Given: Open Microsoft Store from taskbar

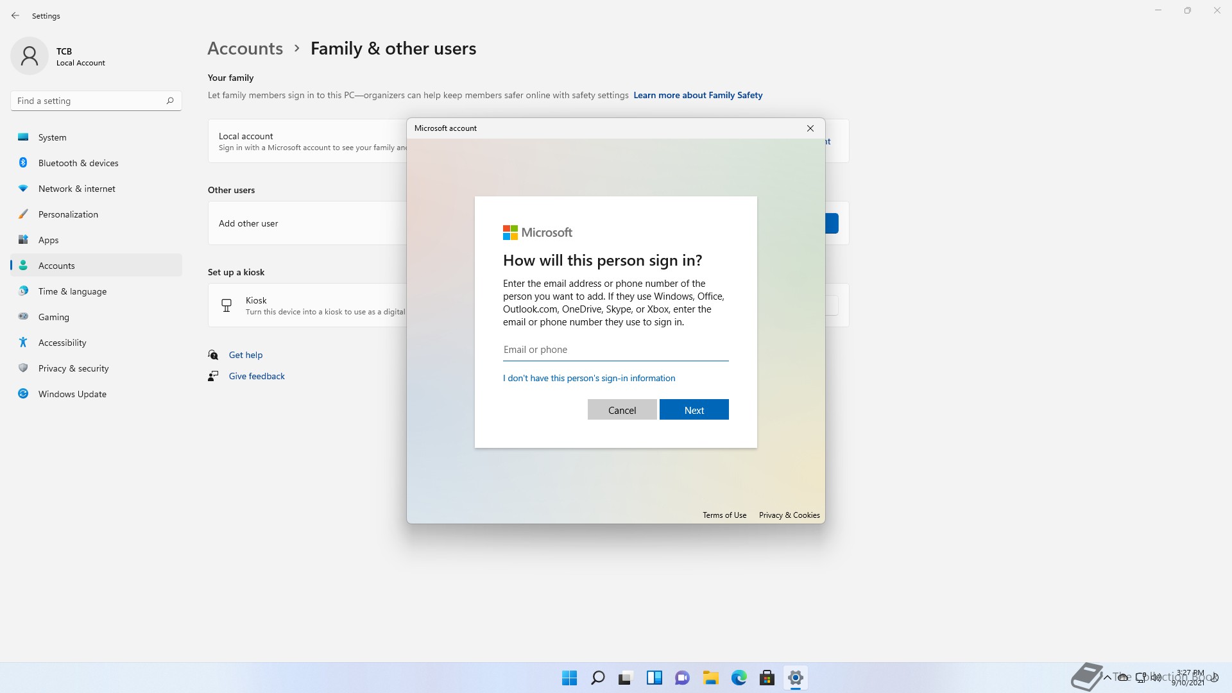Looking at the screenshot, I should (767, 678).
